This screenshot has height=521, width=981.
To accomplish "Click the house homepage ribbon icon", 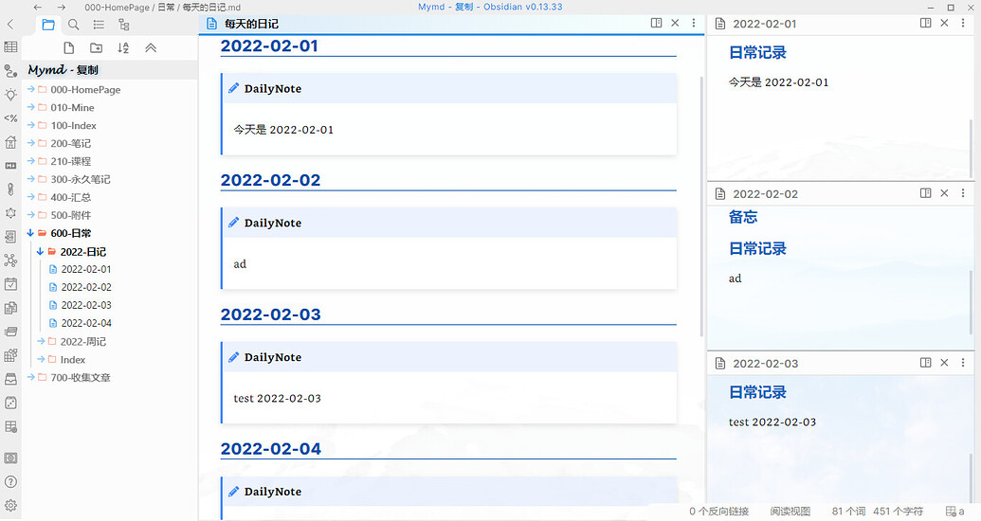I will coord(10,142).
